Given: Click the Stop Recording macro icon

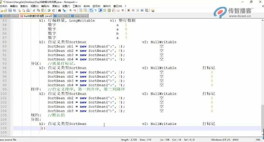Looking at the screenshot, I should 133,11.
